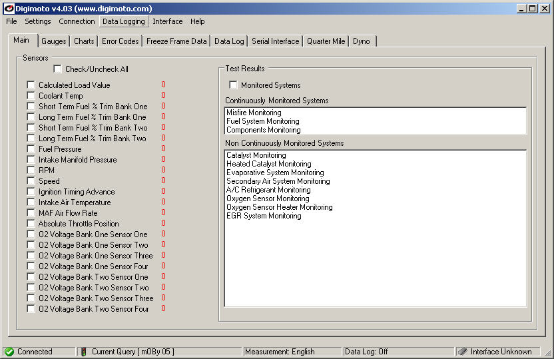This screenshot has width=554, height=359.
Task: Tick the Monitored Systems checkbox
Action: coord(233,85)
